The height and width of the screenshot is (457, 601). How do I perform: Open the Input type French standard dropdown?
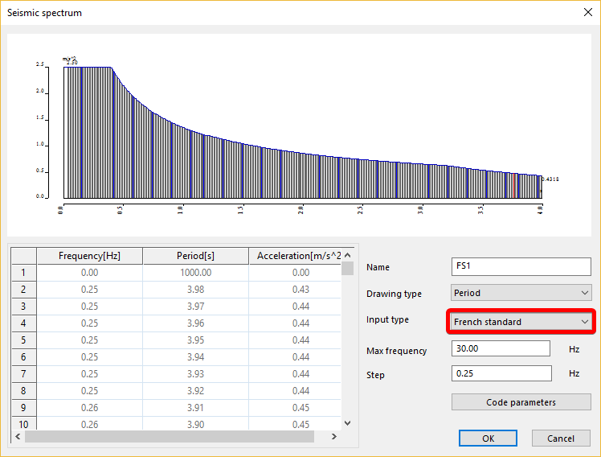tap(521, 322)
